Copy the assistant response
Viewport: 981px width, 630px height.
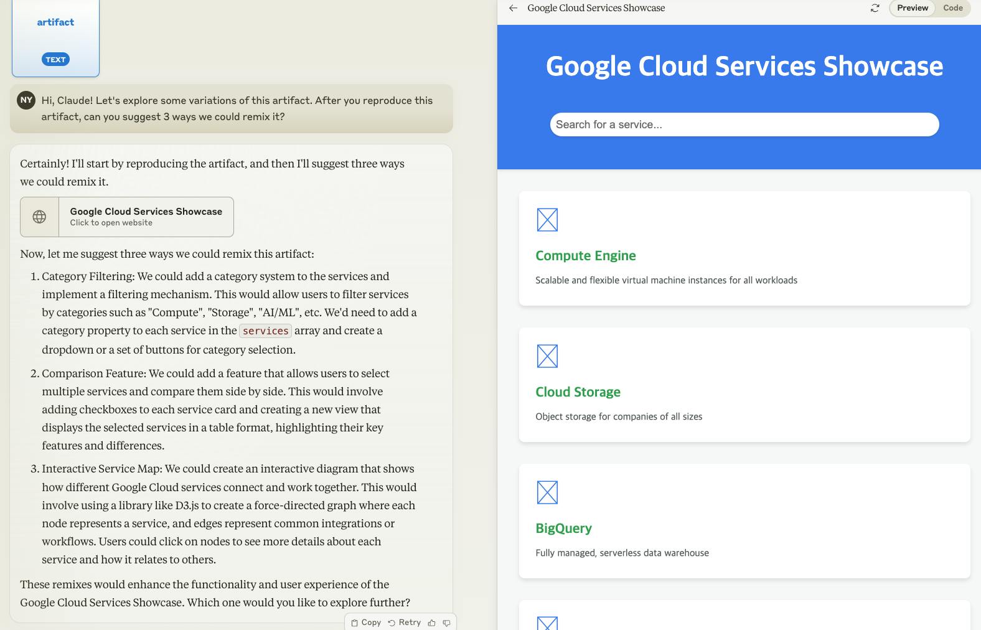tap(366, 623)
